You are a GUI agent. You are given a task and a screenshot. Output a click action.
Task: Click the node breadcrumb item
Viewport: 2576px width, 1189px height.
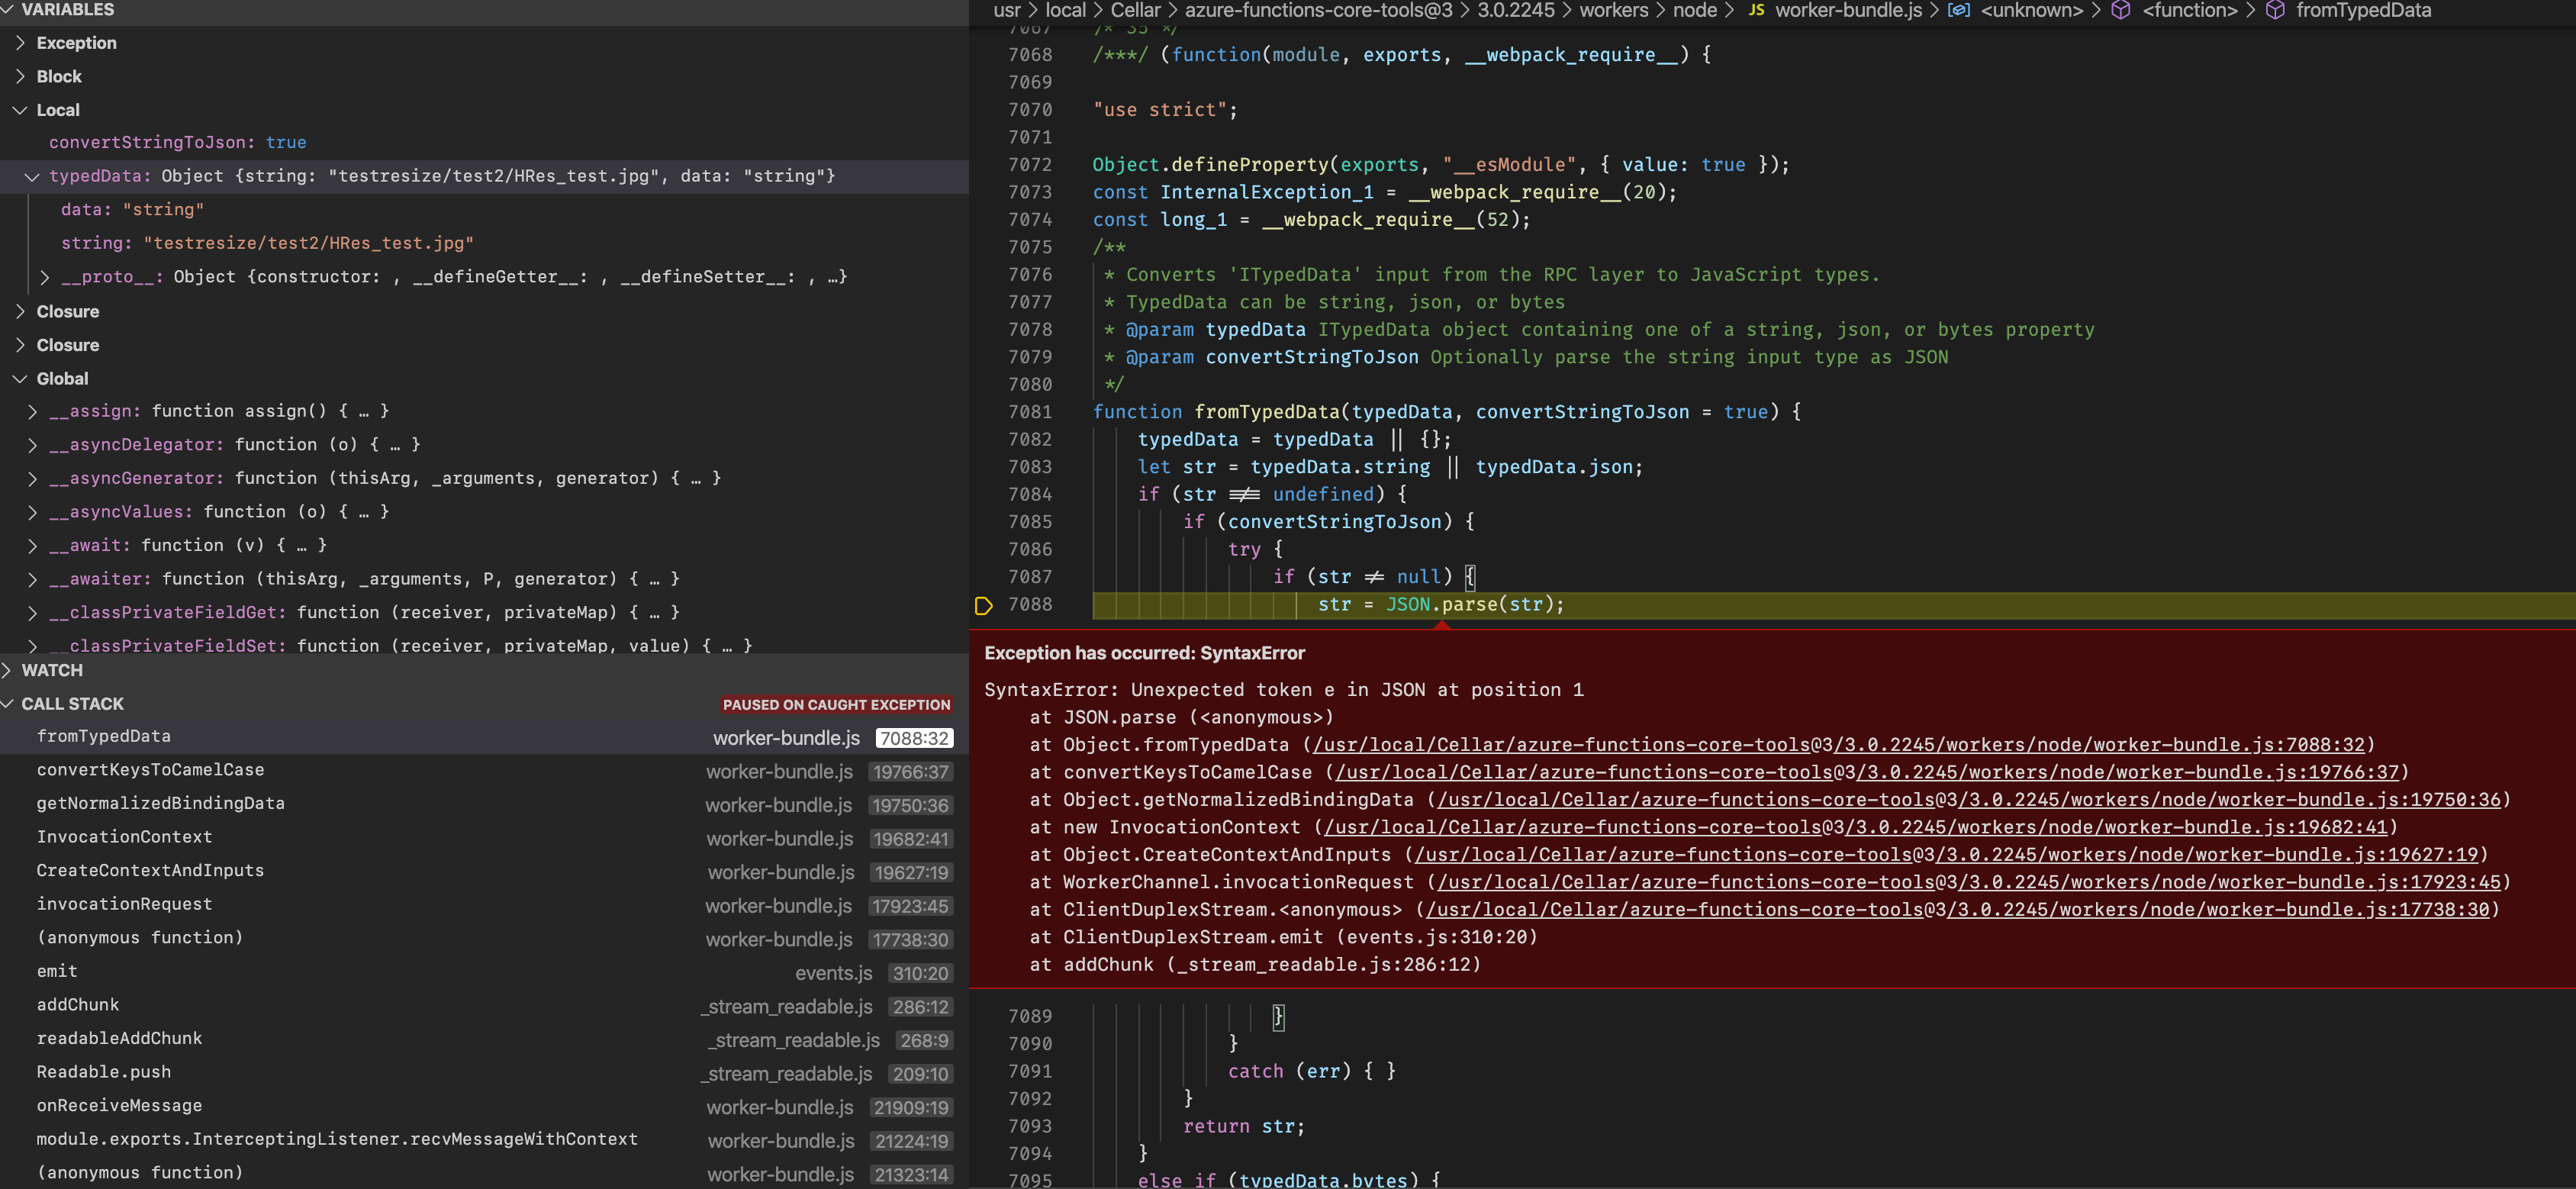click(1694, 11)
